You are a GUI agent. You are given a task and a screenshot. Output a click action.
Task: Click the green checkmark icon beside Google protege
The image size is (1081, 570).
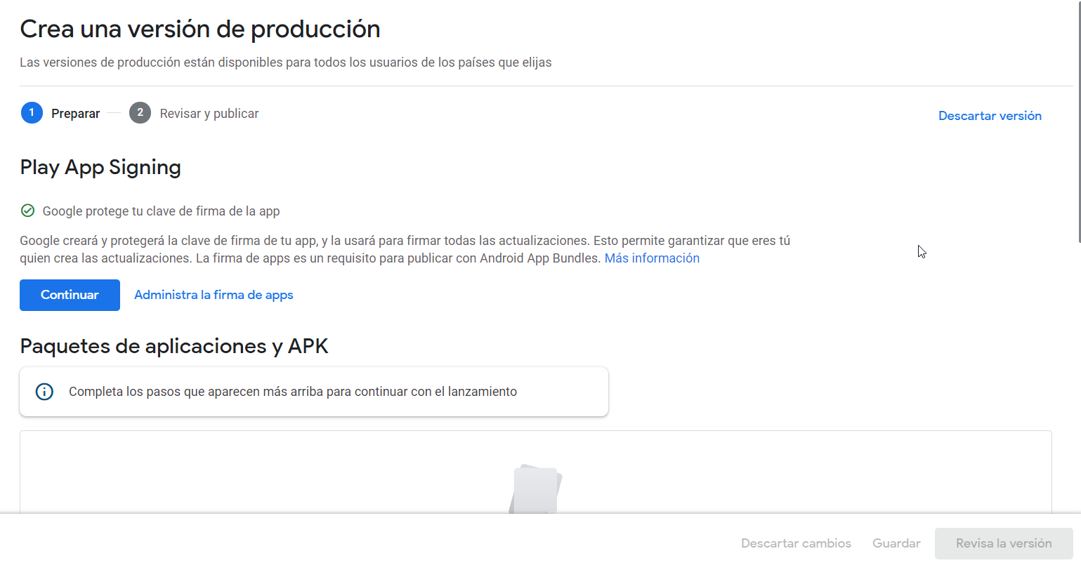tap(28, 211)
